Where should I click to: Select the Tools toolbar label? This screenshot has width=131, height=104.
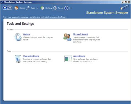[x=61, y=8]
